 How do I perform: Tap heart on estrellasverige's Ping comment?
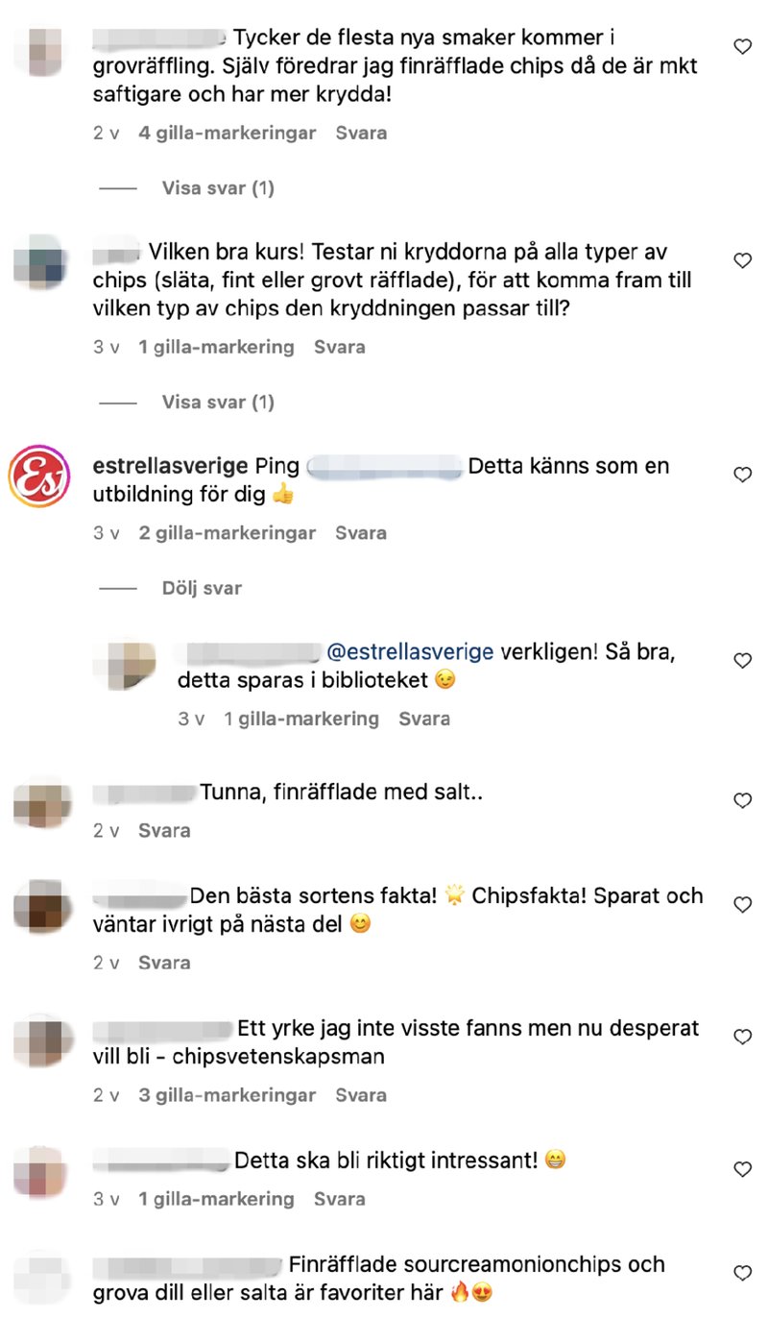(742, 475)
